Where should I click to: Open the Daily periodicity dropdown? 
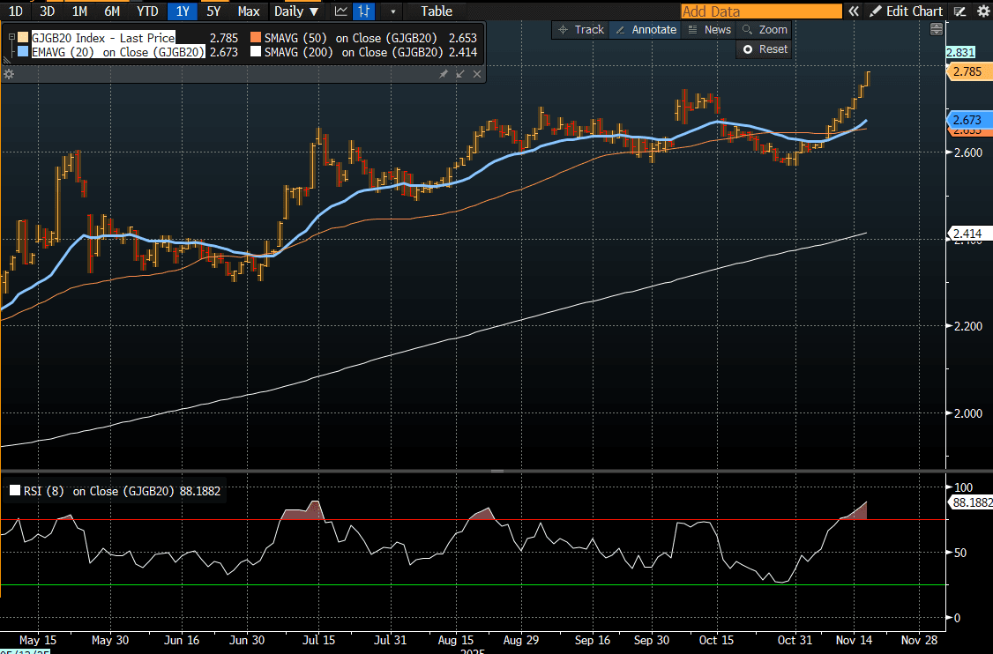click(296, 11)
